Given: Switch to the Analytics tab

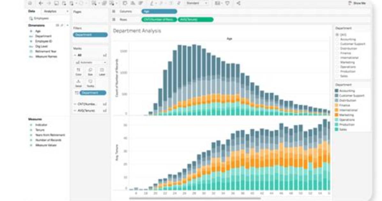Looking at the screenshot, I should (50, 11).
